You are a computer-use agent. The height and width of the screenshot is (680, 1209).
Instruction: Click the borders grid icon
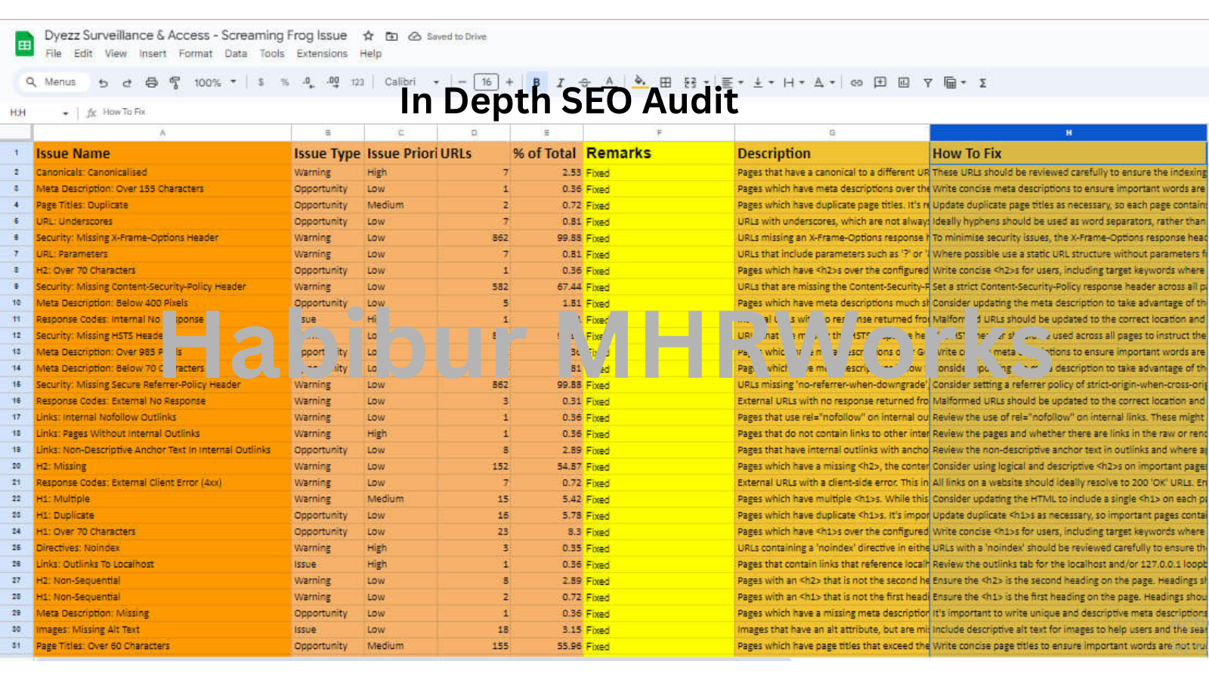click(x=665, y=82)
